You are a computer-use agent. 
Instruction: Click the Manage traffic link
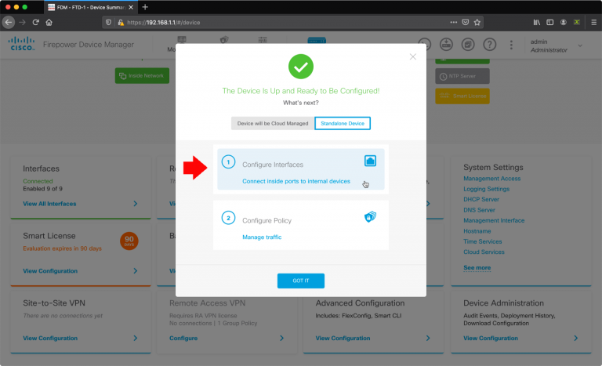[262, 237]
